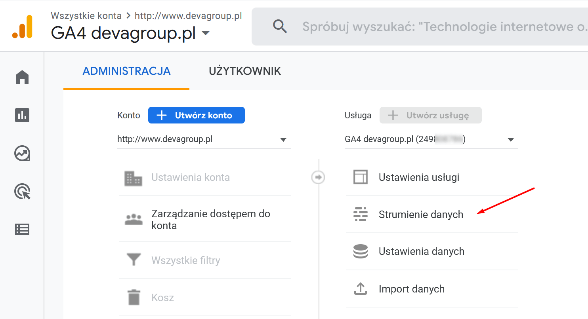Open Explore sidebar icon
The height and width of the screenshot is (319, 588).
(22, 154)
